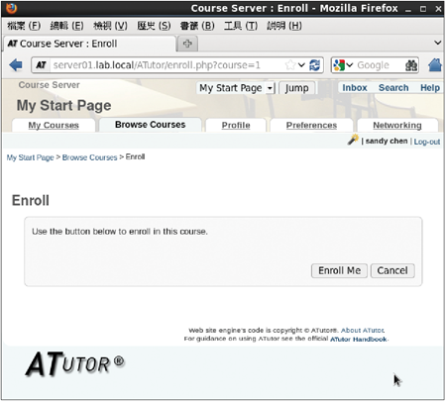Click the wand icon beside sandy chen
446x402 pixels.
[353, 140]
